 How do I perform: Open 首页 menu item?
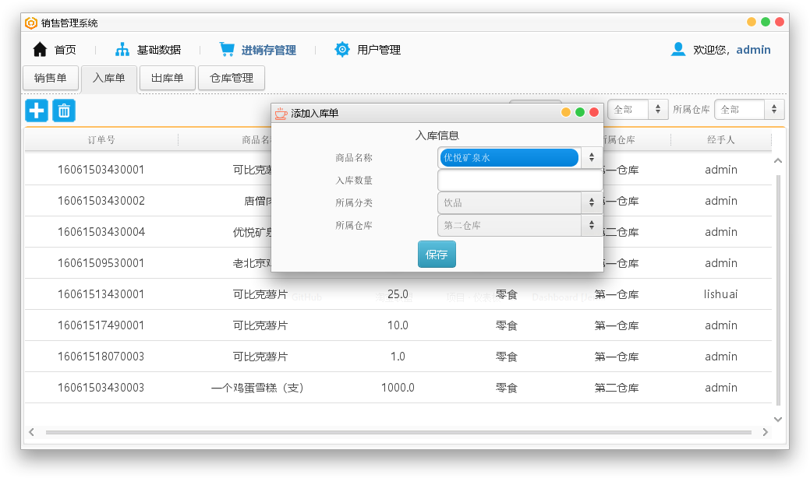pos(65,50)
